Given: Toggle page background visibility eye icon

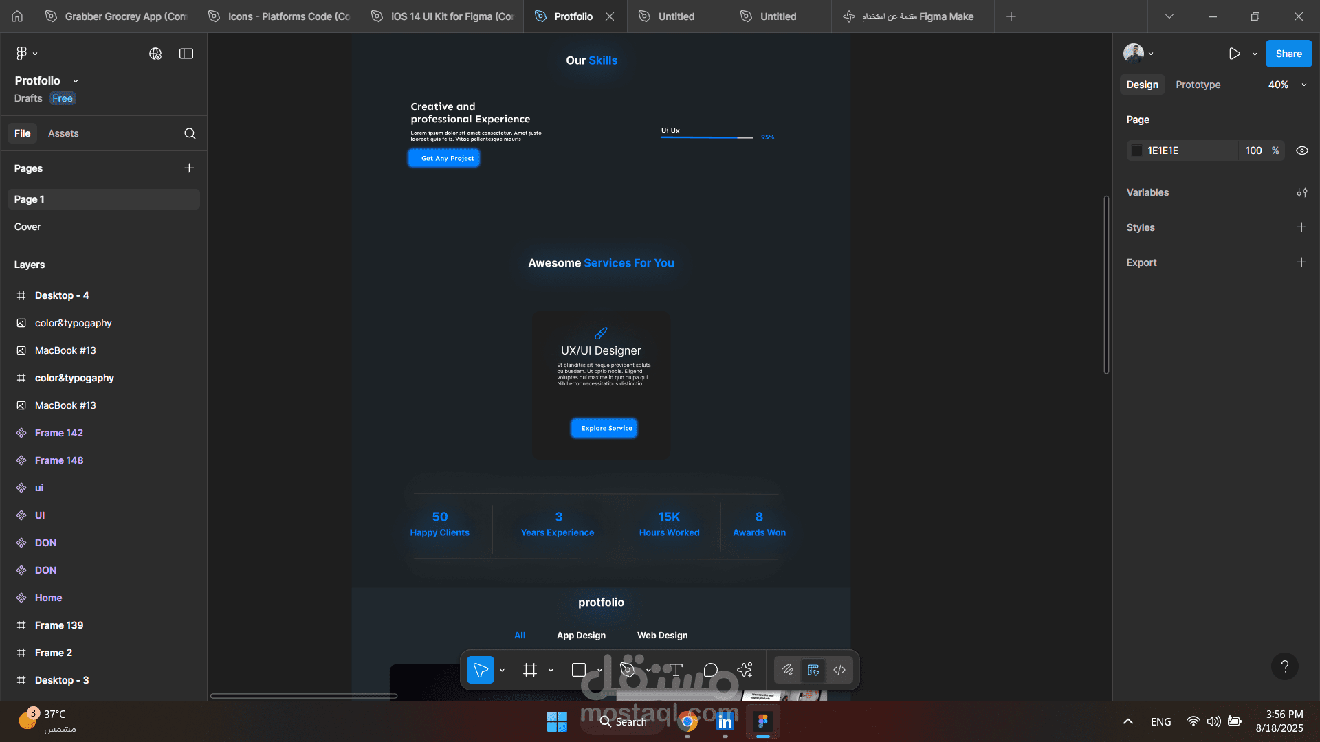Looking at the screenshot, I should click(1301, 150).
